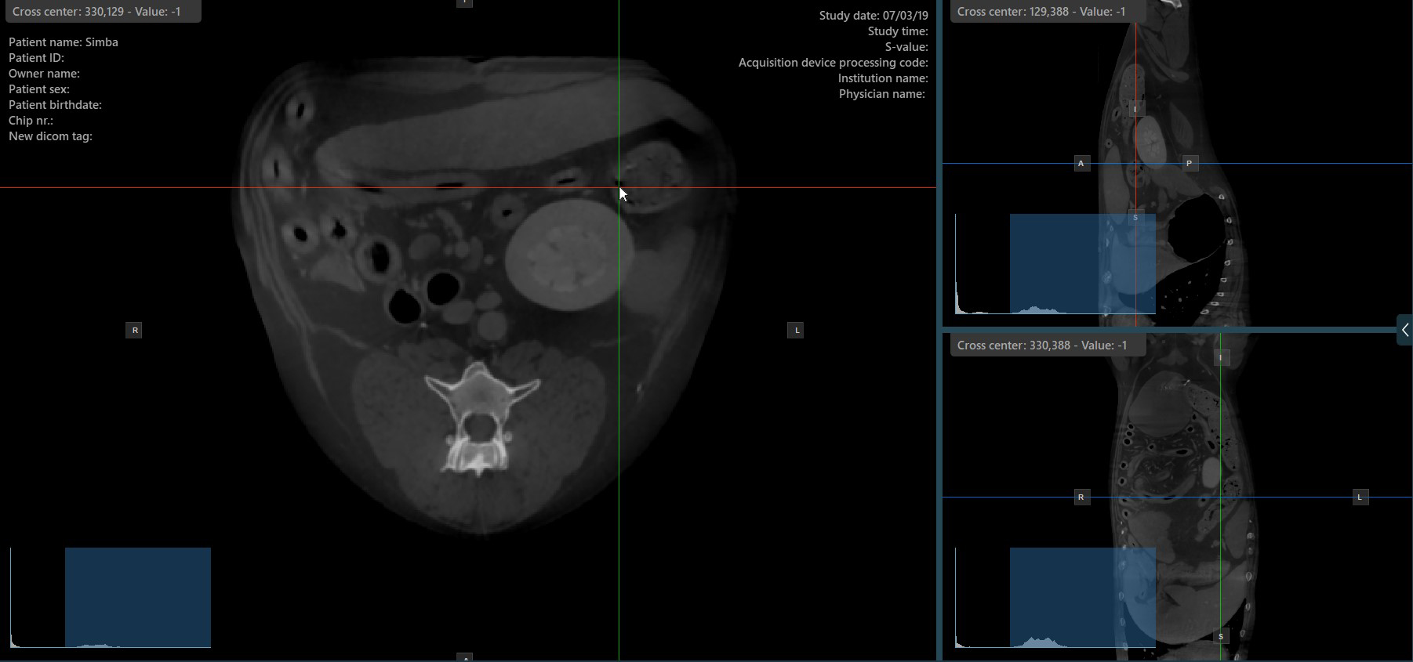Click the bright kidney in axial image
The image size is (1413, 662).
pyautogui.click(x=560, y=255)
